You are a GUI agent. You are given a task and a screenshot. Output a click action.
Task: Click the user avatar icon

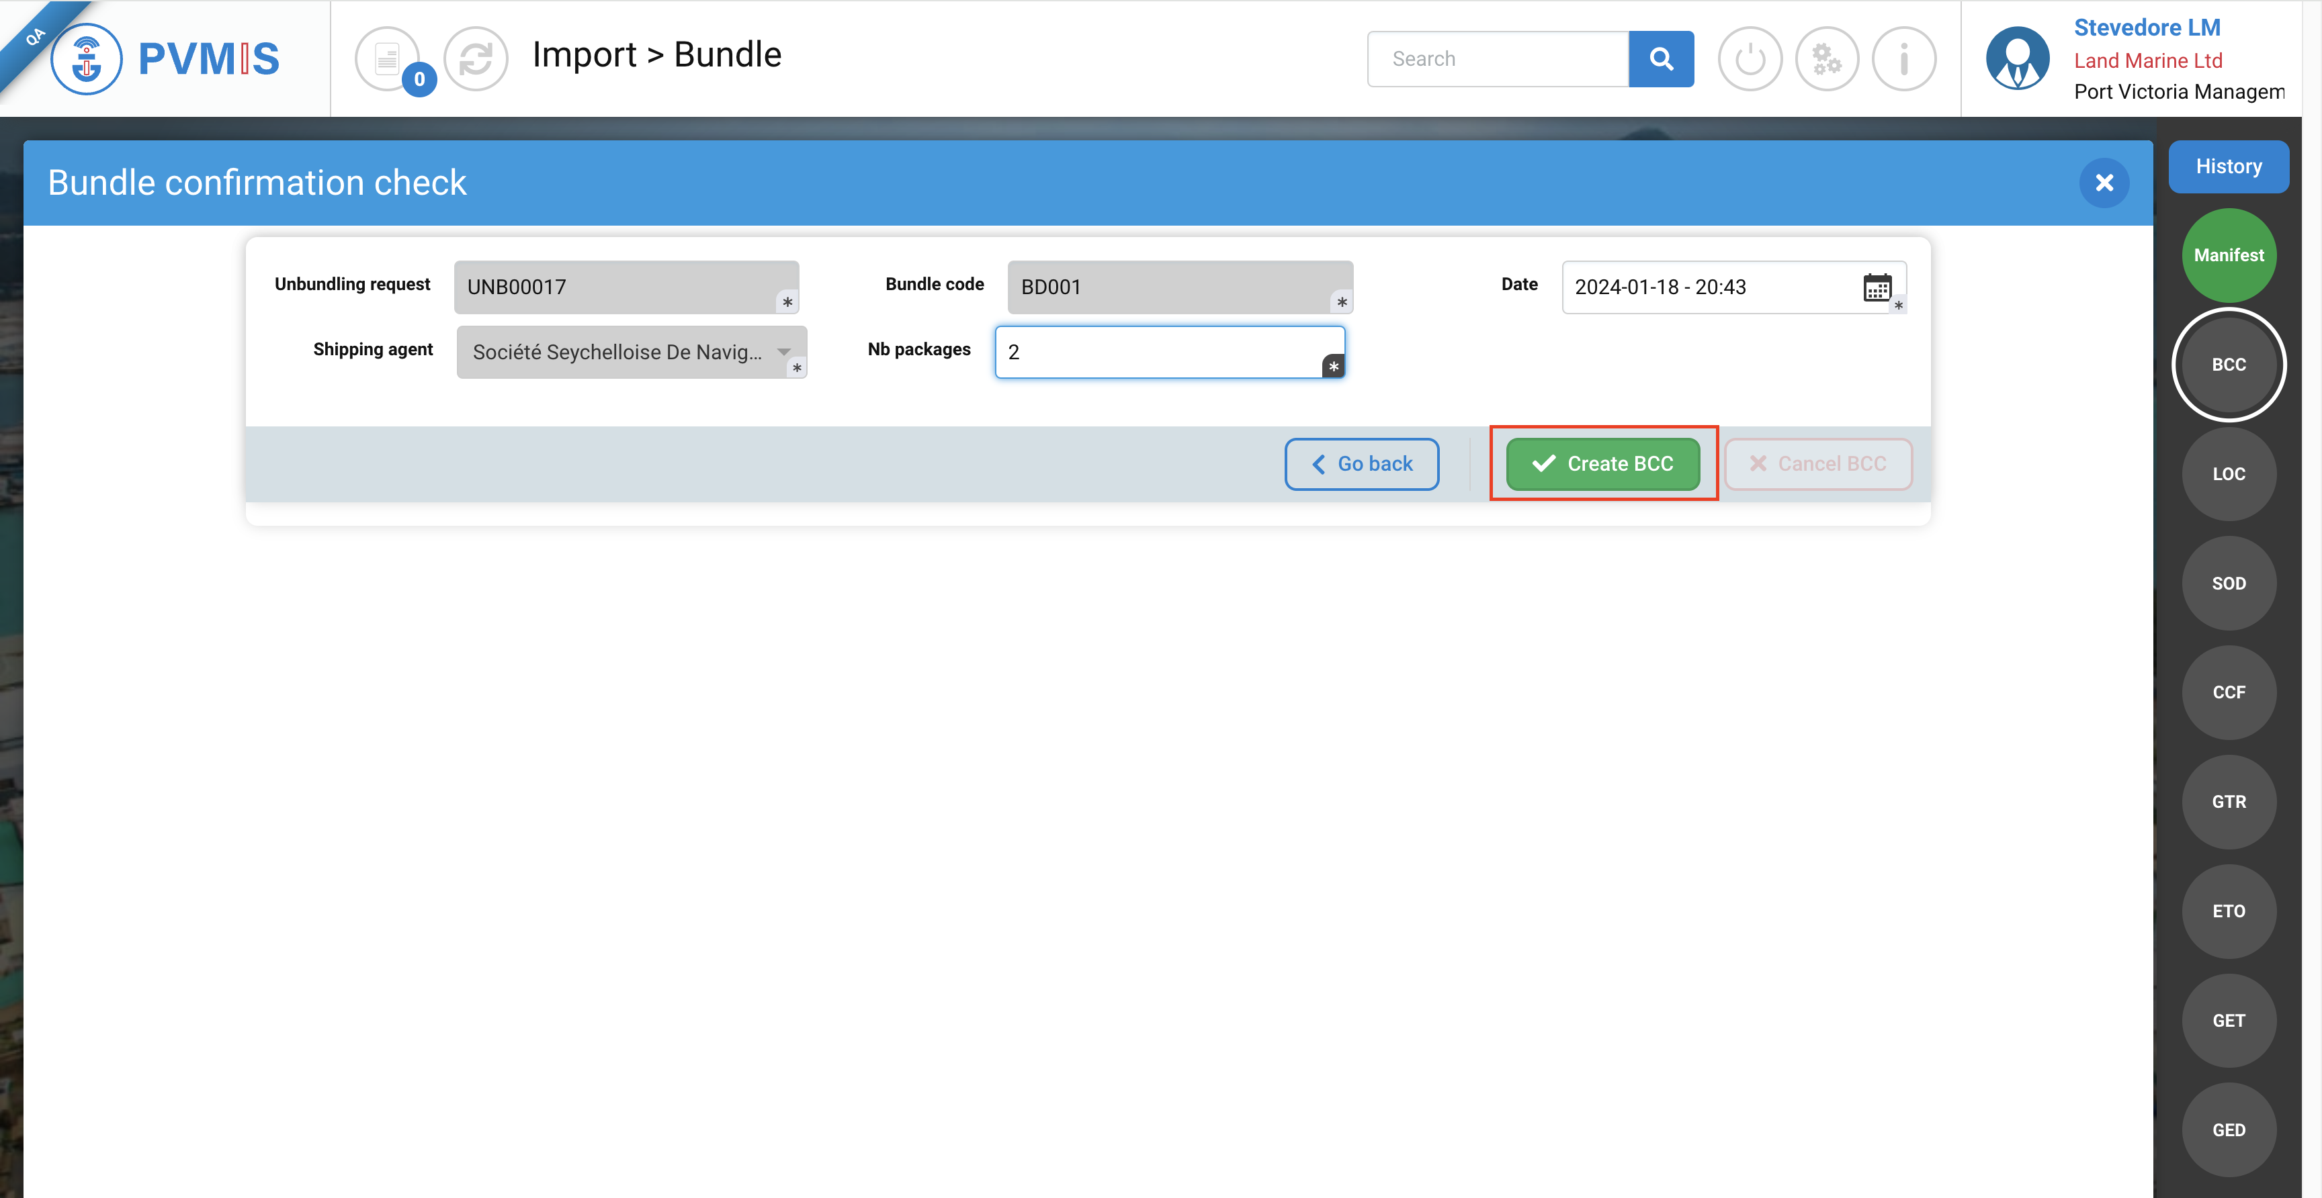pos(2018,60)
